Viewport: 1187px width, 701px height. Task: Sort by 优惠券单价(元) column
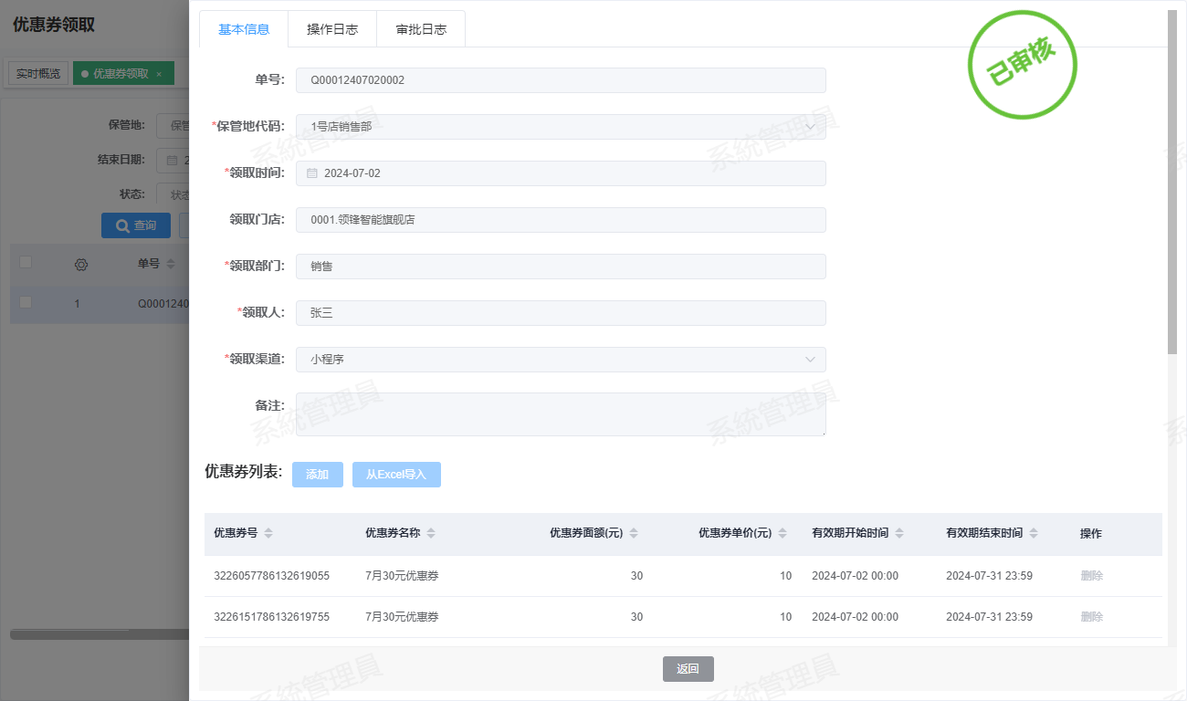[x=783, y=533]
